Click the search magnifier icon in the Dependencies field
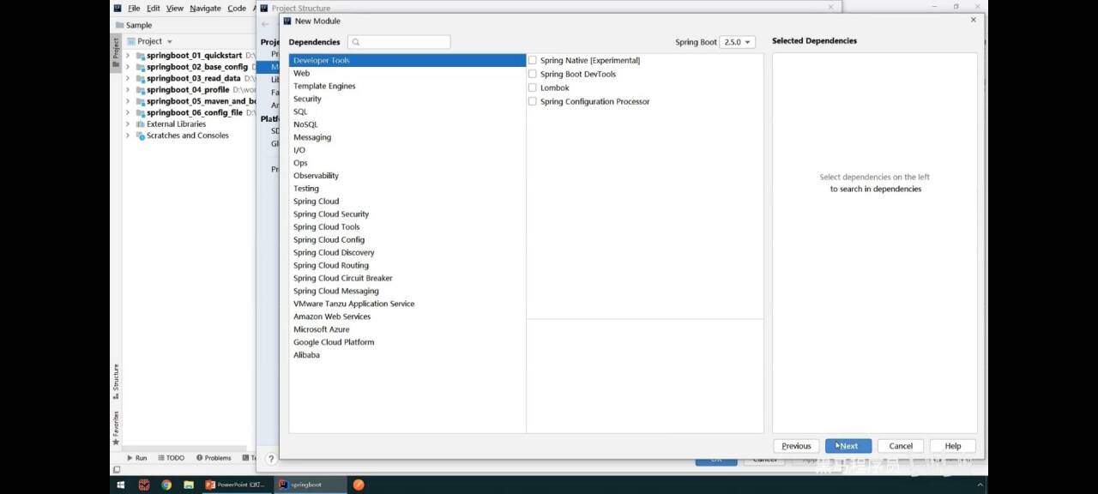 (356, 42)
